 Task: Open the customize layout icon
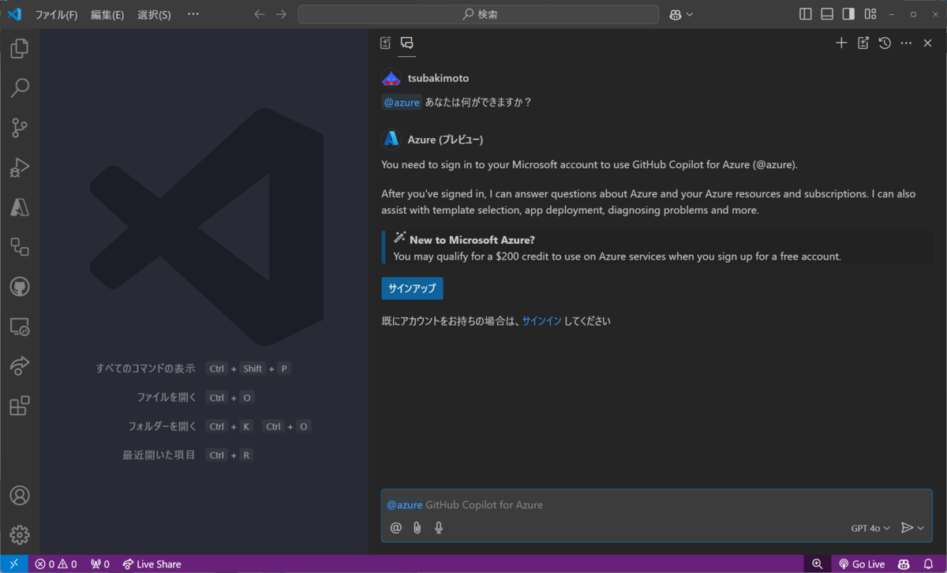pos(870,14)
